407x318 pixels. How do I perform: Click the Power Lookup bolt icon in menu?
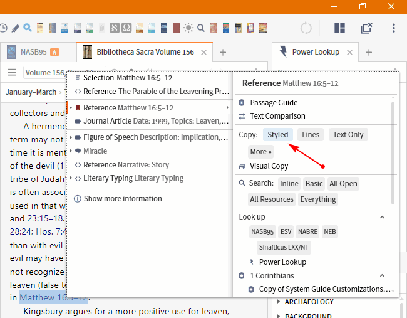[251, 262]
